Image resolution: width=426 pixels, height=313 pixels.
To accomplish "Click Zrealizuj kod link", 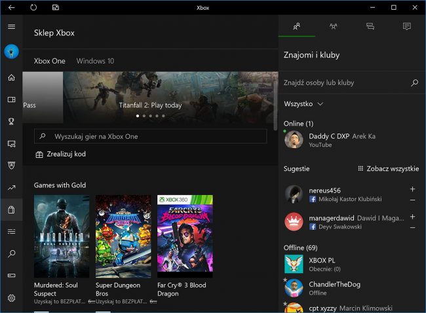I will (x=60, y=154).
